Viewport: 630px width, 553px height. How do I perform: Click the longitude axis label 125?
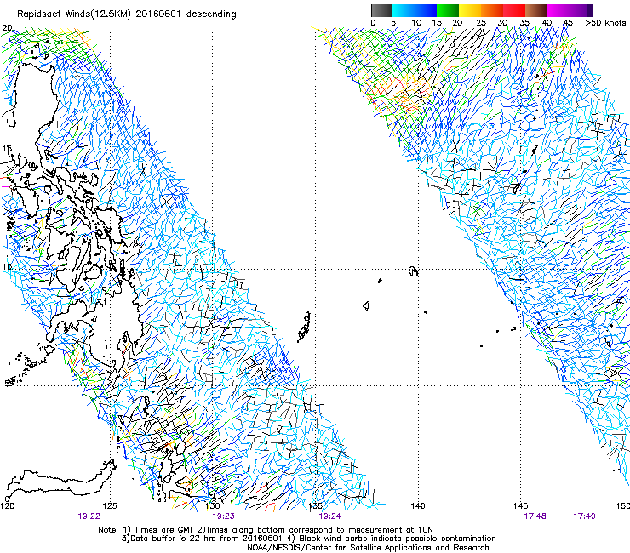[110, 505]
